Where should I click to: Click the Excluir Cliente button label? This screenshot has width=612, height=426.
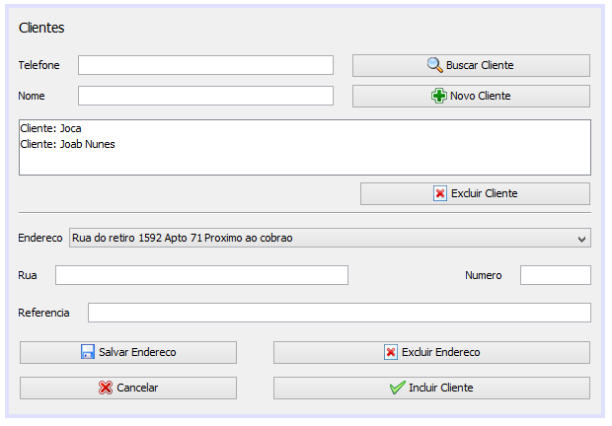484,193
